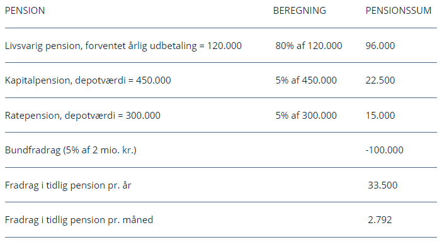Click the 96.000 pension sum value
This screenshot has height=247, width=442.
[x=380, y=46]
